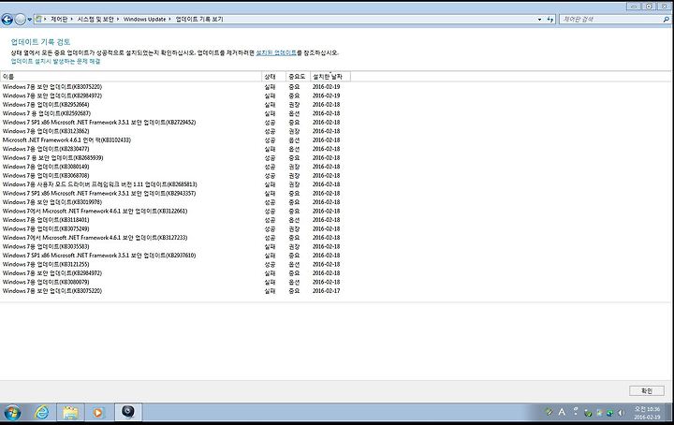674x425 pixels.
Task: Expand chevron after Windows Update breadcrumb
Action: [x=169, y=20]
